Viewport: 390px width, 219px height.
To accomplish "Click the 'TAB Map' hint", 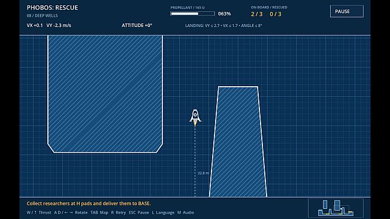I will pos(99,212).
